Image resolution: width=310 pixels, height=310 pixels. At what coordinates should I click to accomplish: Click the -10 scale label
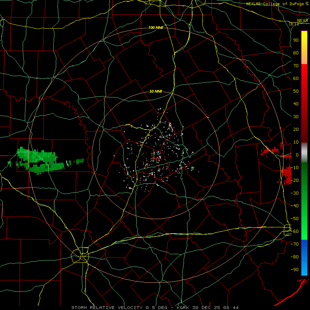point(294,168)
